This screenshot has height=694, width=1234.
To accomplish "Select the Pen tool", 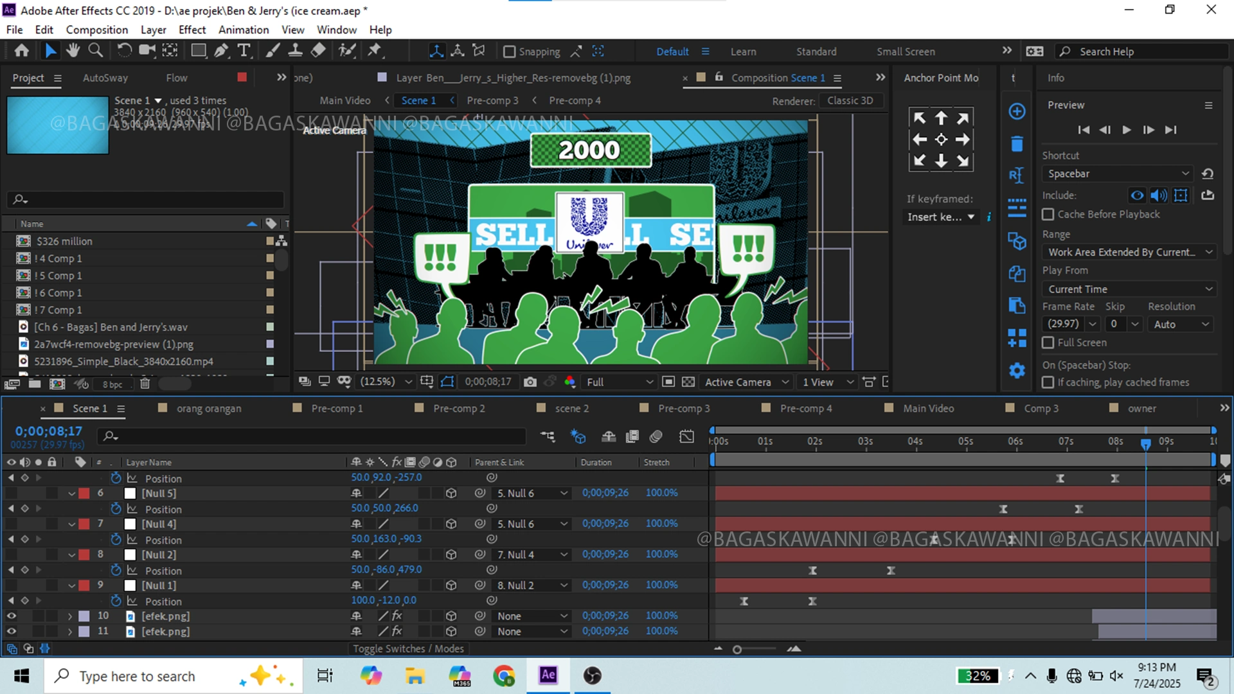I will point(222,51).
